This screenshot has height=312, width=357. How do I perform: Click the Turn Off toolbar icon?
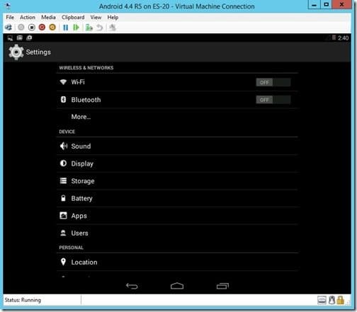31,28
